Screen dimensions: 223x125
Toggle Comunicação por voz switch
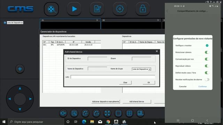click(x=207, y=59)
